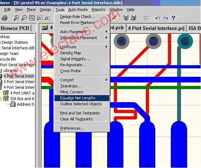Switch to 4 Port Serial Interface.prj tab
This screenshot has width=201, height=168.
click(156, 28)
